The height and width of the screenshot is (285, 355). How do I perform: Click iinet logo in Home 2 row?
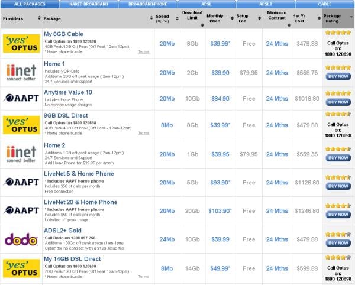coord(21,154)
